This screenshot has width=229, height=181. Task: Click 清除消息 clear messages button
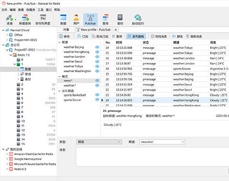point(194,37)
